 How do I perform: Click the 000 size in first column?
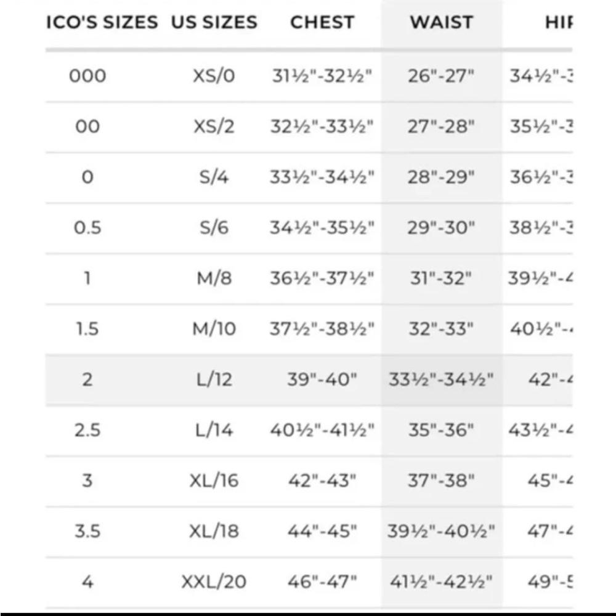click(x=87, y=76)
